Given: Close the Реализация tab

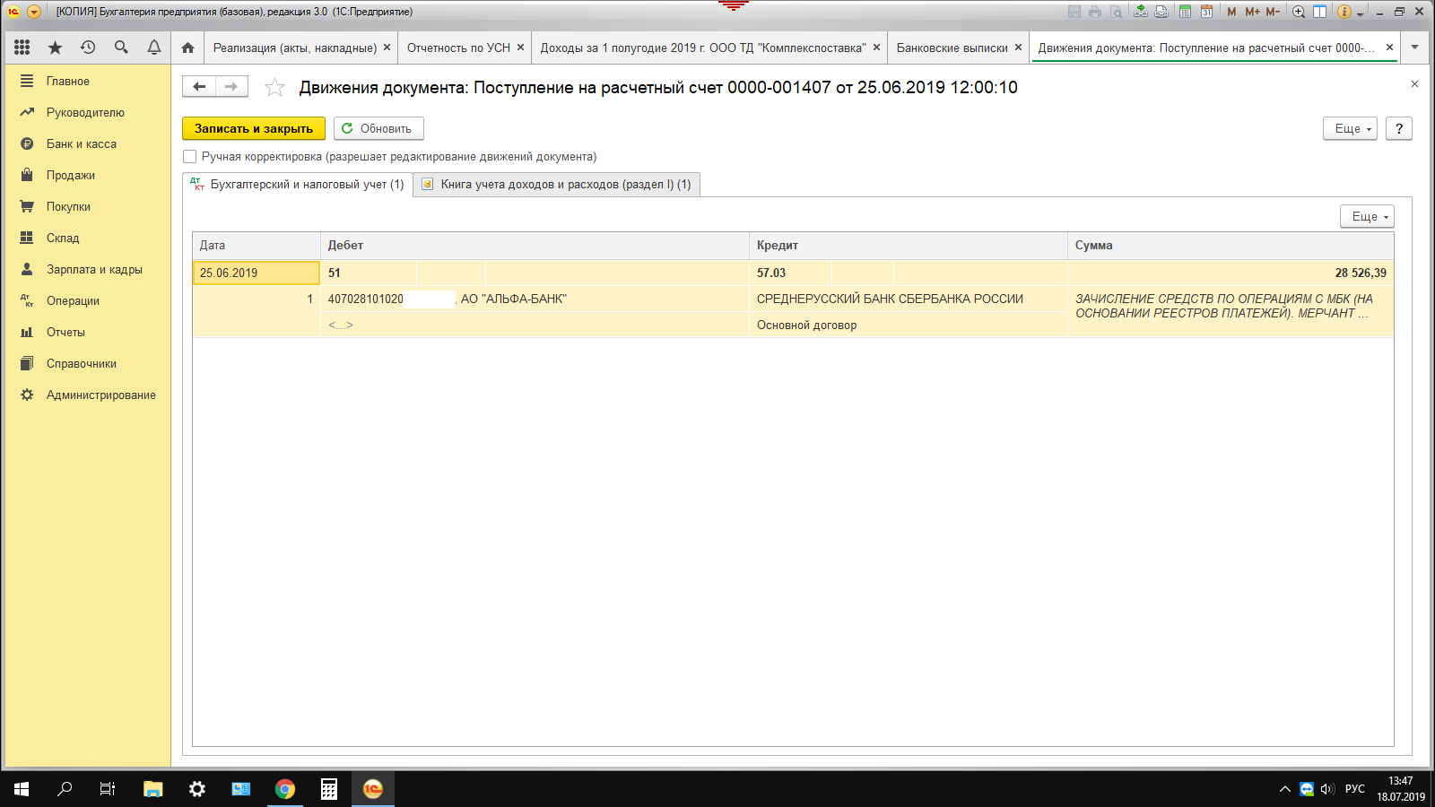Looking at the screenshot, I should coord(387,48).
